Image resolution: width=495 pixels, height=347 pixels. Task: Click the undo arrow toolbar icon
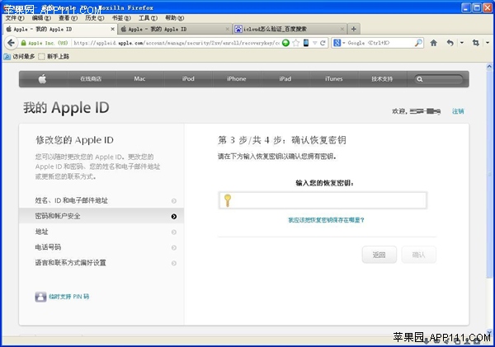click(x=450, y=43)
